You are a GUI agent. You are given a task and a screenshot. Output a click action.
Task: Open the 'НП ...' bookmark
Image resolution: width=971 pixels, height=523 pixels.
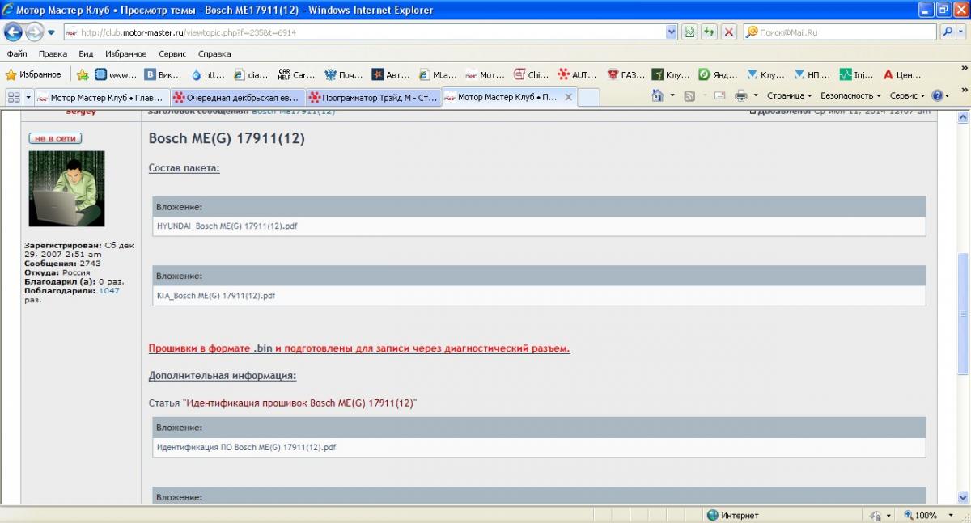[813, 74]
